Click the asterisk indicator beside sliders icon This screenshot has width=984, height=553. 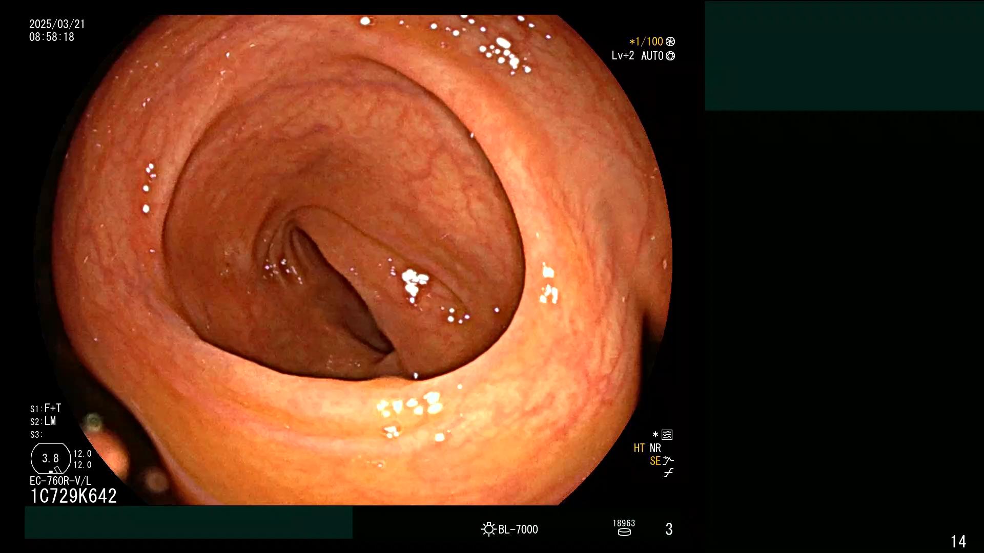click(x=655, y=434)
